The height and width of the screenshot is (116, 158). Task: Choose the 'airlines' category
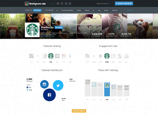click(x=79, y=10)
